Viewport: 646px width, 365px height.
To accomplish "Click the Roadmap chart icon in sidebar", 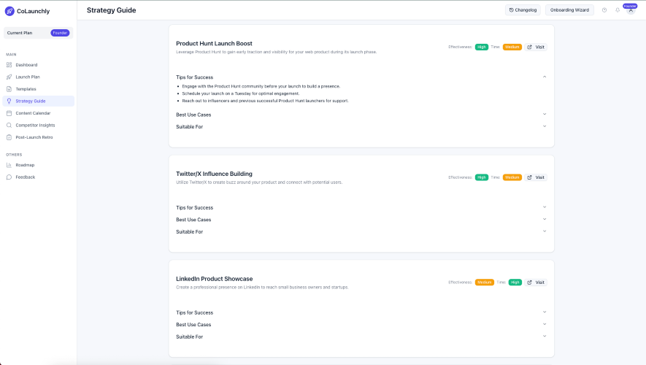I will point(9,165).
